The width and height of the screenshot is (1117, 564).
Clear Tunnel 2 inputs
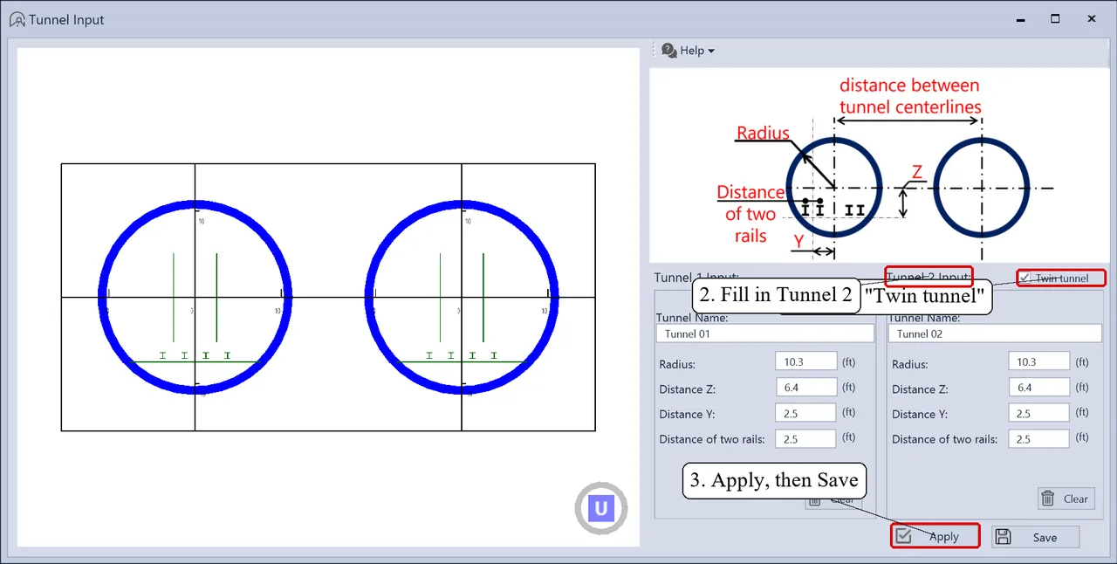pyautogui.click(x=1066, y=499)
